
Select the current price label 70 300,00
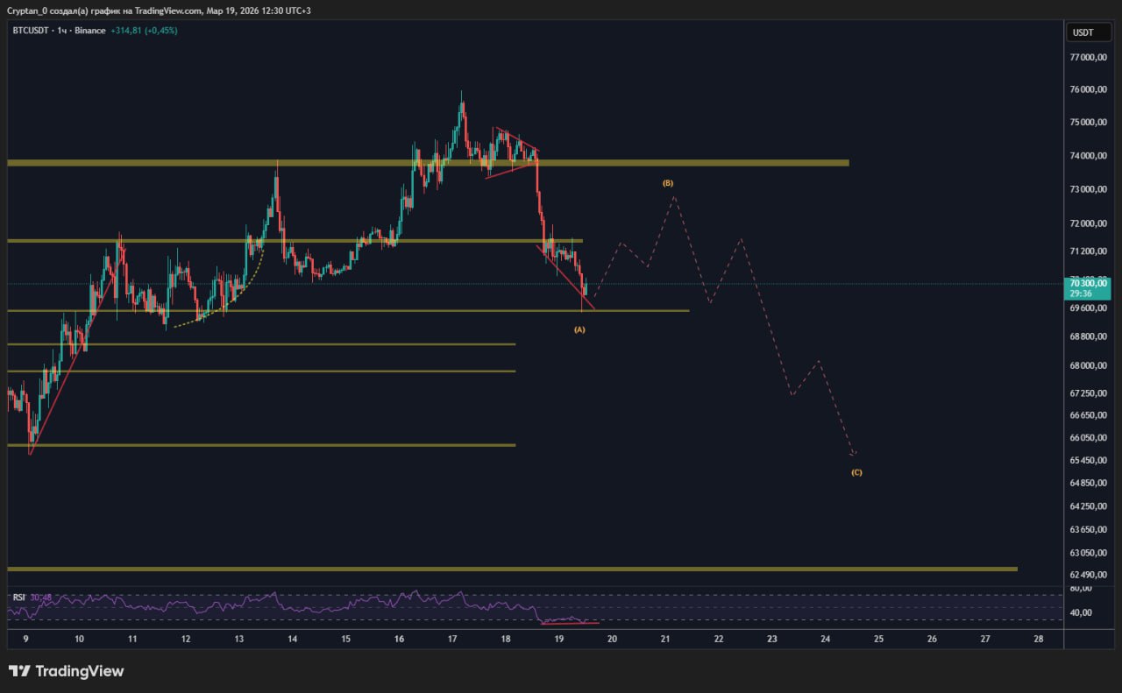pyautogui.click(x=1088, y=283)
